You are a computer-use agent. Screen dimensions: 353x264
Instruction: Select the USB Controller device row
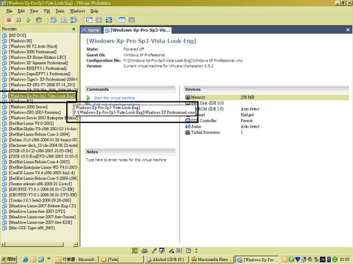(267, 121)
